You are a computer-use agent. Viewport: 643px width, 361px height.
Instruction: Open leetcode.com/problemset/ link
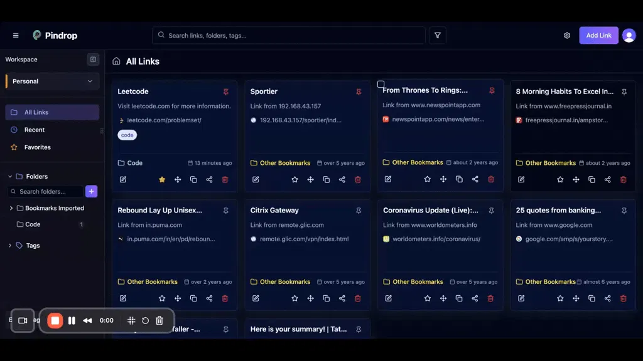click(164, 120)
